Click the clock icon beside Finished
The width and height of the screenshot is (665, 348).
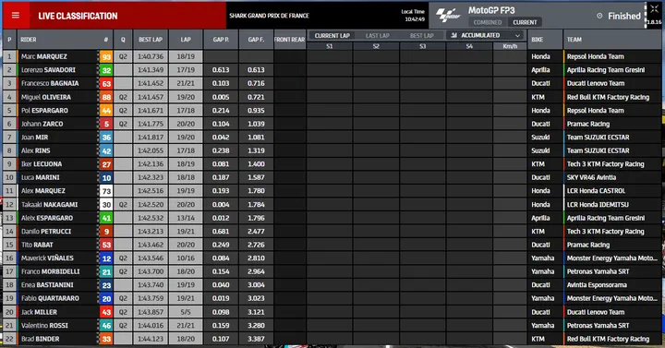click(599, 16)
